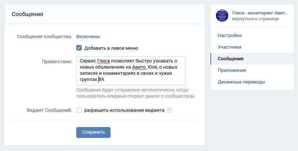Open the 'Глиса - мониторинг Авит...' community title
The image size is (298, 151).
260,13
